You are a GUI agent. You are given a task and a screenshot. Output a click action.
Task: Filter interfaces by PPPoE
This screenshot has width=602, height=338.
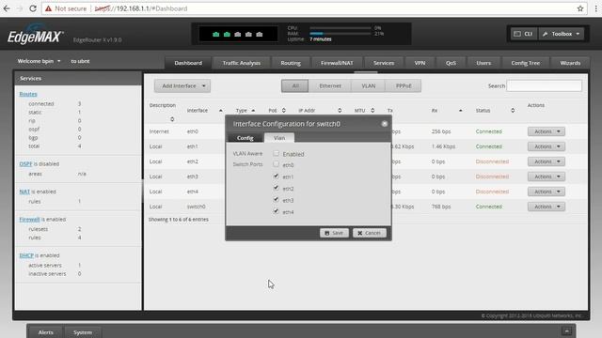404,85
